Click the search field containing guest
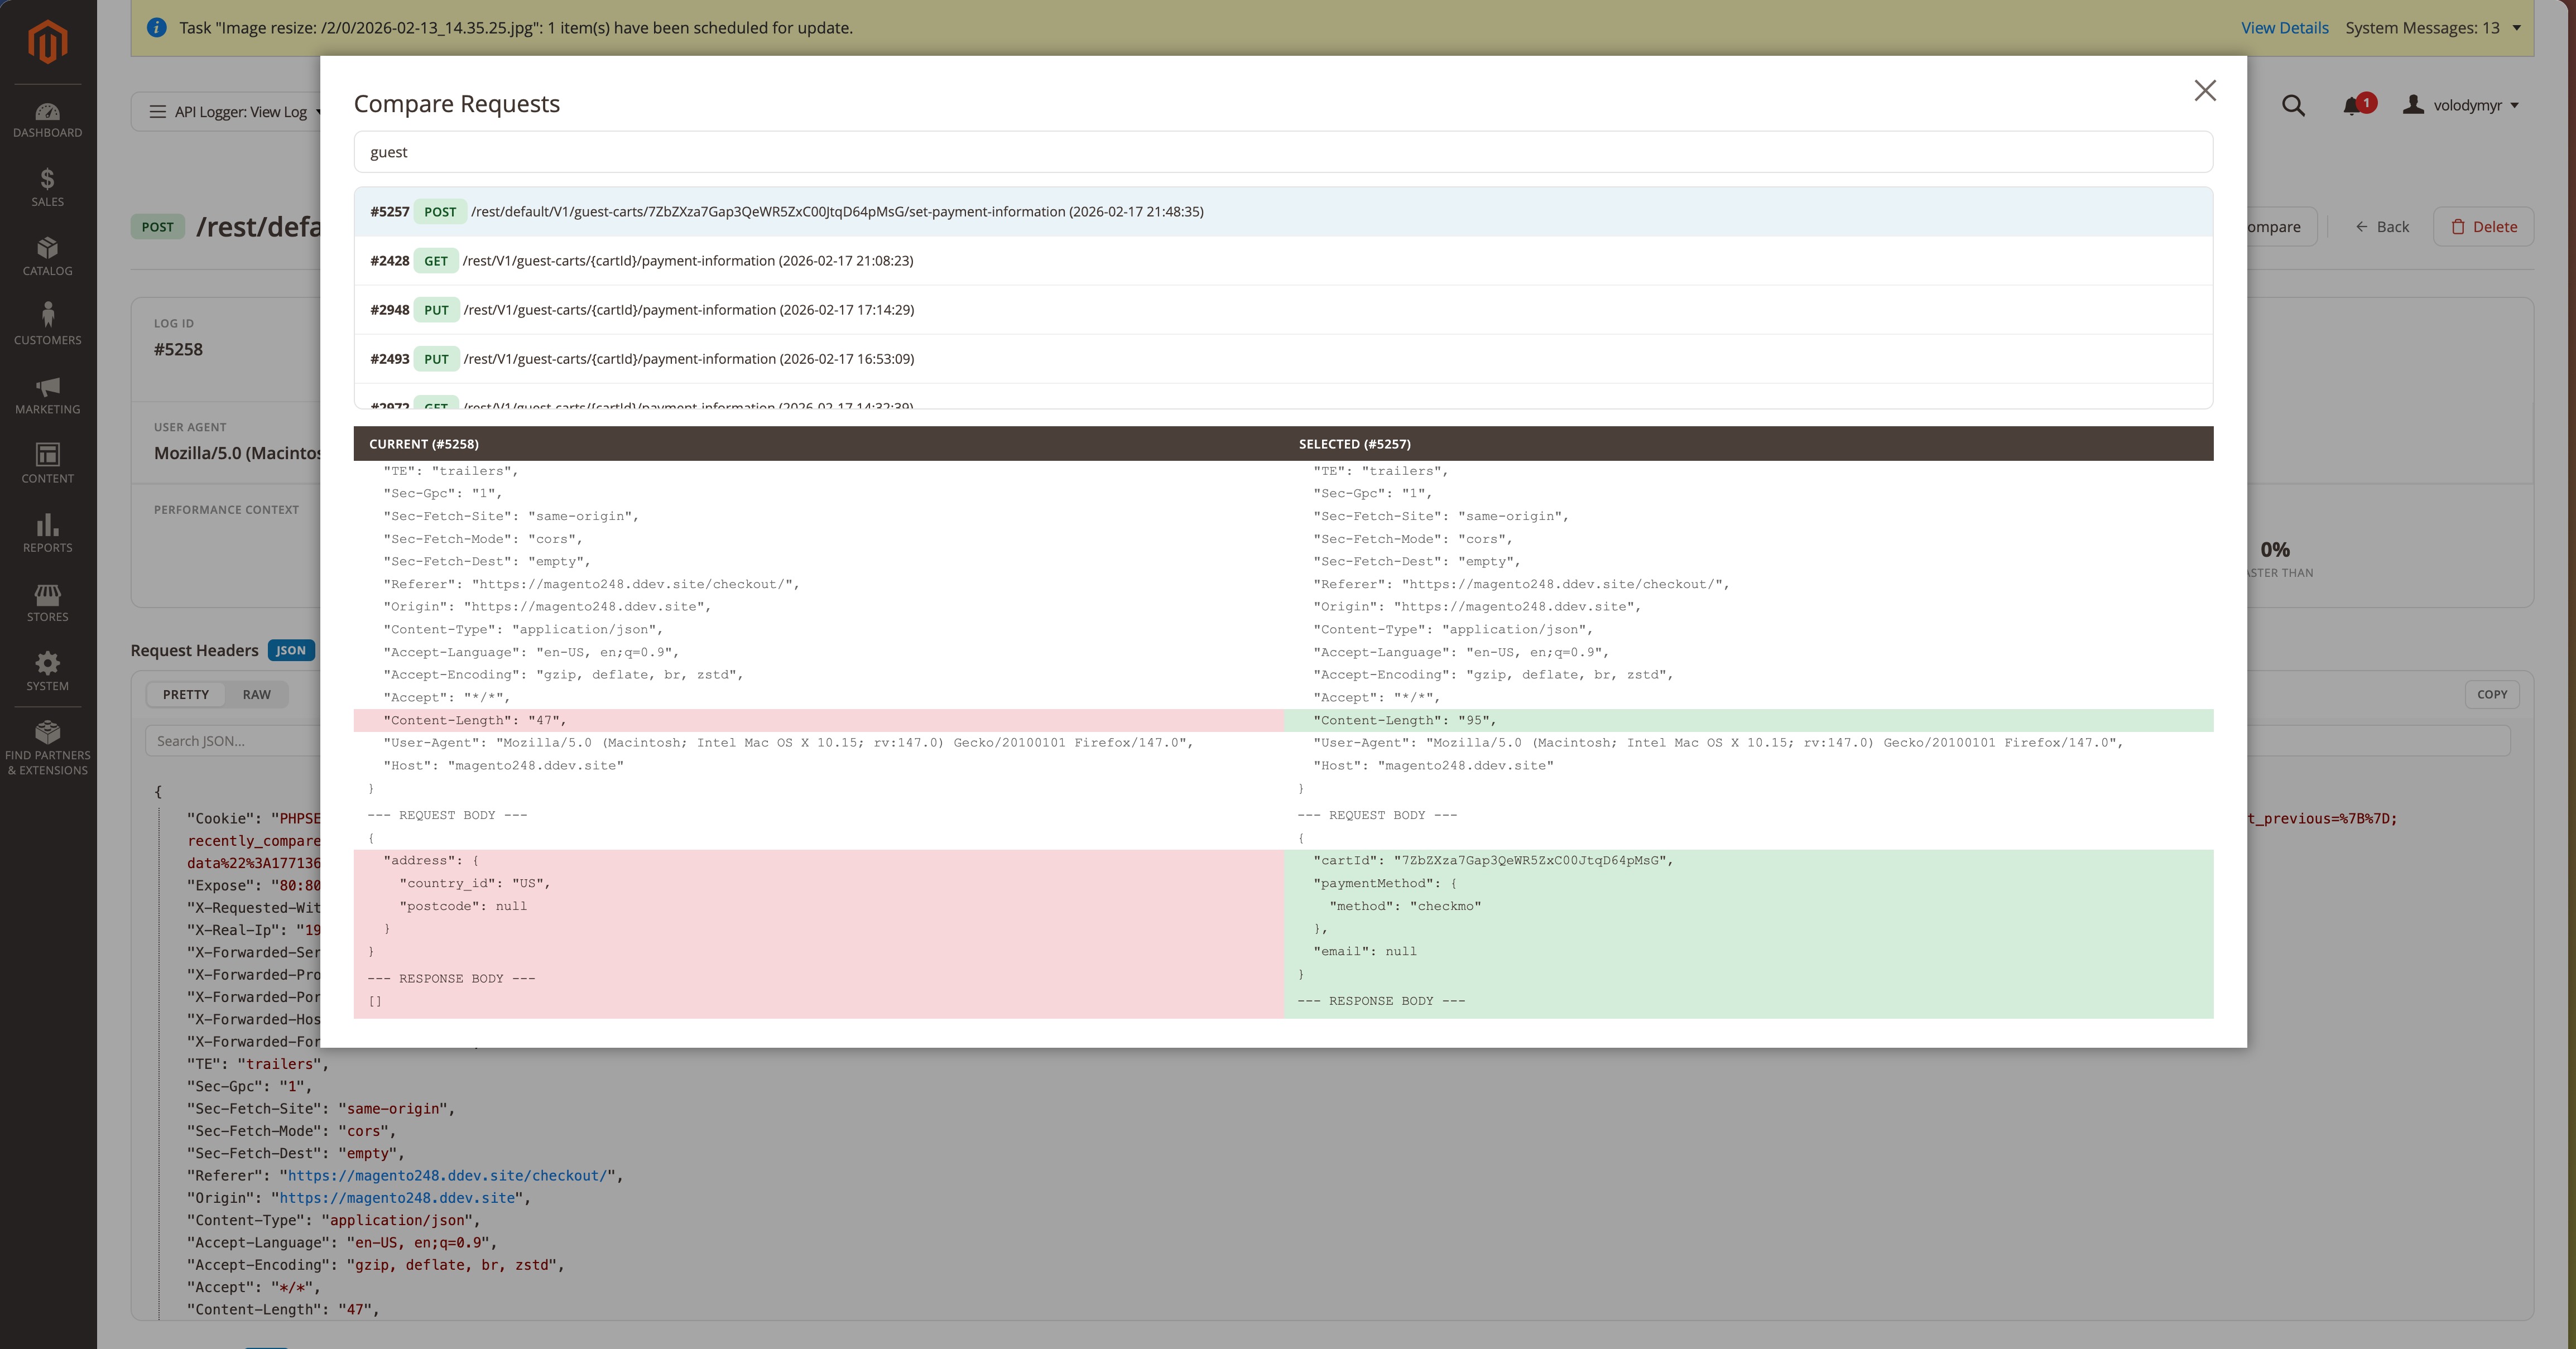The width and height of the screenshot is (2576, 1349). click(x=1282, y=152)
